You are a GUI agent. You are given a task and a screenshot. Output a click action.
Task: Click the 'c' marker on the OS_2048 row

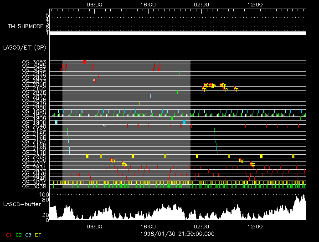tap(104, 125)
